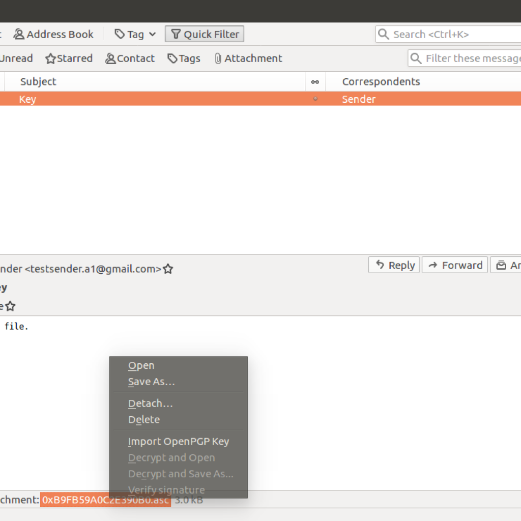
Task: Open the Address Book
Action: click(54, 35)
